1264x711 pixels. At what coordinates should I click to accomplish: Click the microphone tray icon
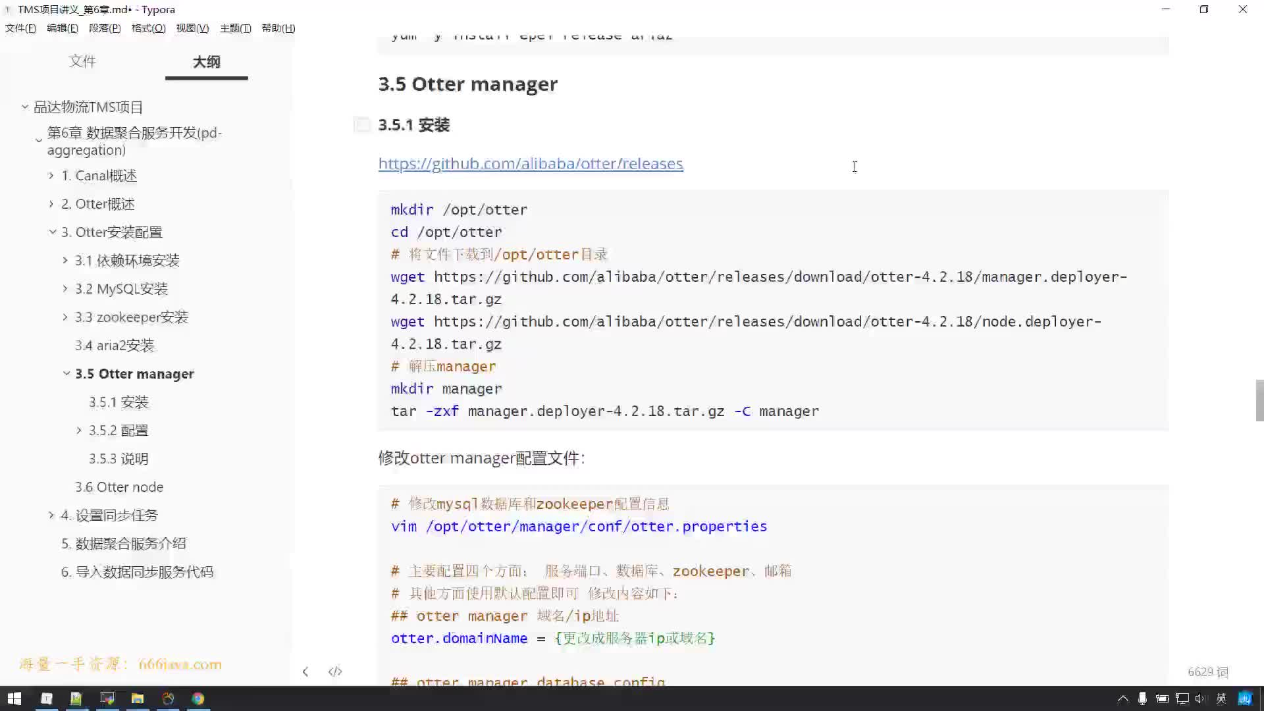click(1143, 698)
